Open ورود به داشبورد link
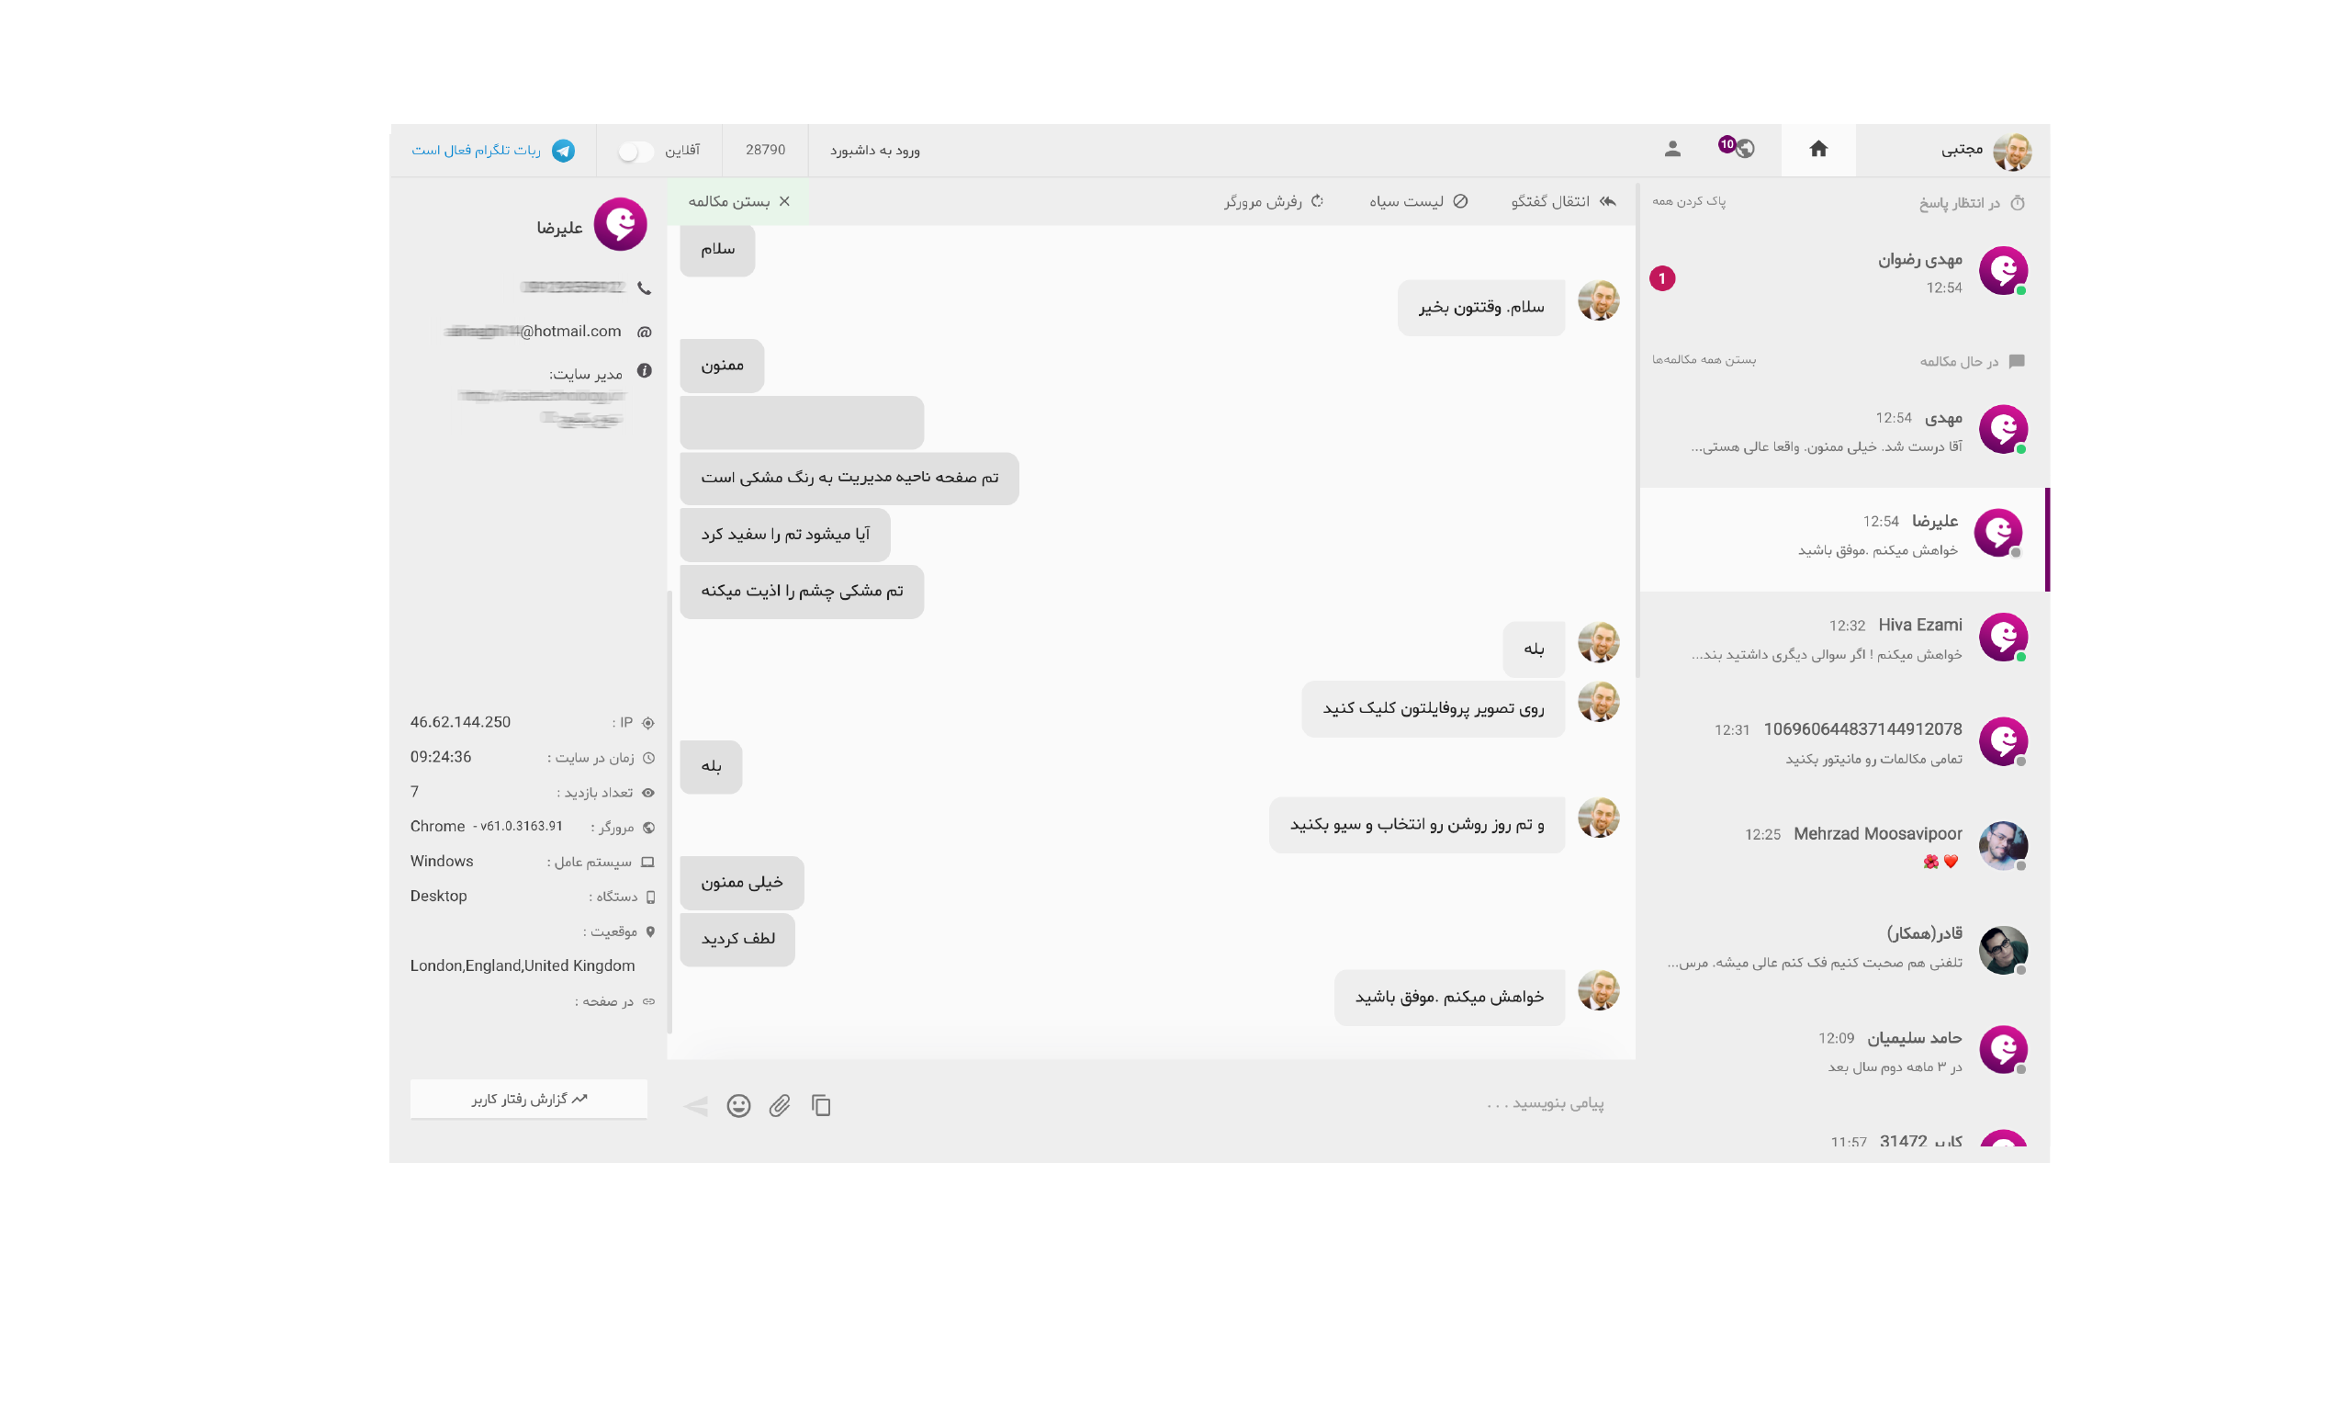This screenshot has width=2351, height=1411. point(874,151)
